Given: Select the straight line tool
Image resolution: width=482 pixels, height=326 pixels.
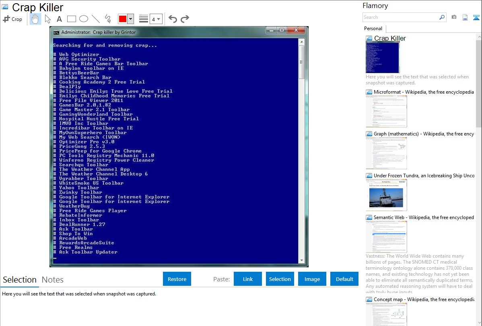Looking at the screenshot, I should click(96, 19).
